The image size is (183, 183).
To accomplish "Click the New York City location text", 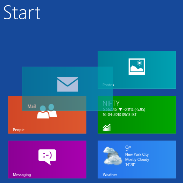I will 137,155.
